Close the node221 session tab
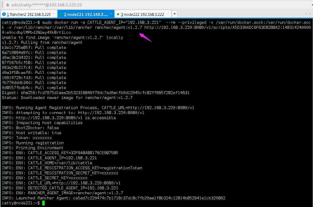The image size is (313, 207). tap(111, 14)
